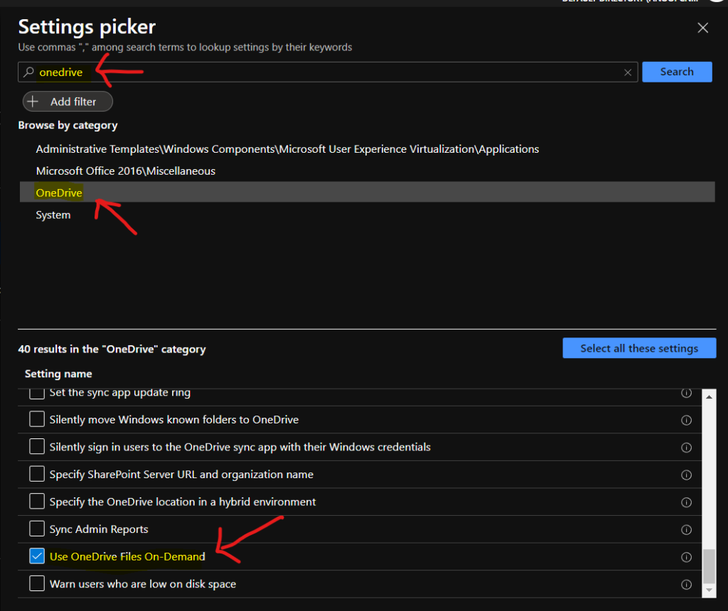Open the Microsoft User Experience Virtualization\Applications category
The width and height of the screenshot is (728, 611).
287,149
